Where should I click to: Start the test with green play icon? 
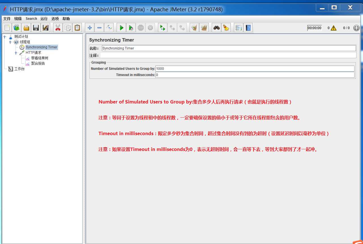tap(121, 28)
